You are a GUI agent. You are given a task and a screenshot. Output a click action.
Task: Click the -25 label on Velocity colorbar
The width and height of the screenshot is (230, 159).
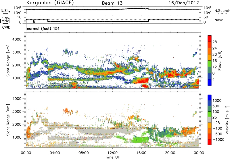tap(216, 123)
